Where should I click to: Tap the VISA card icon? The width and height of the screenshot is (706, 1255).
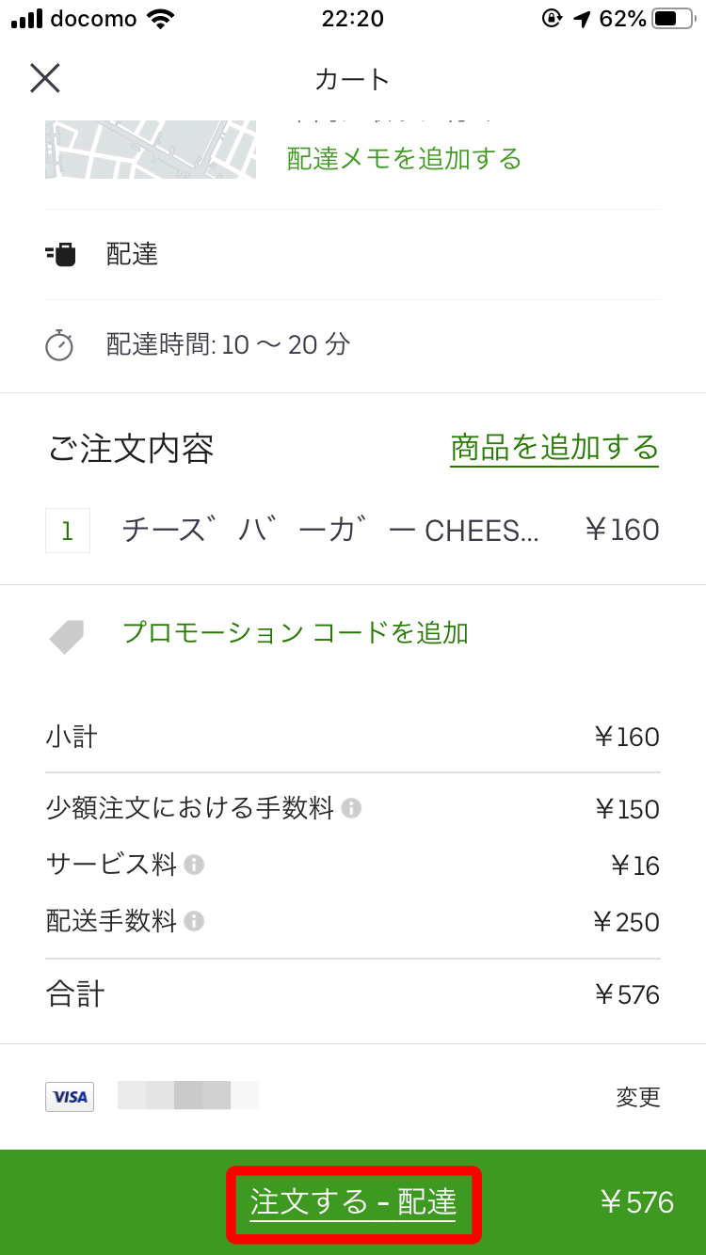[70, 1096]
